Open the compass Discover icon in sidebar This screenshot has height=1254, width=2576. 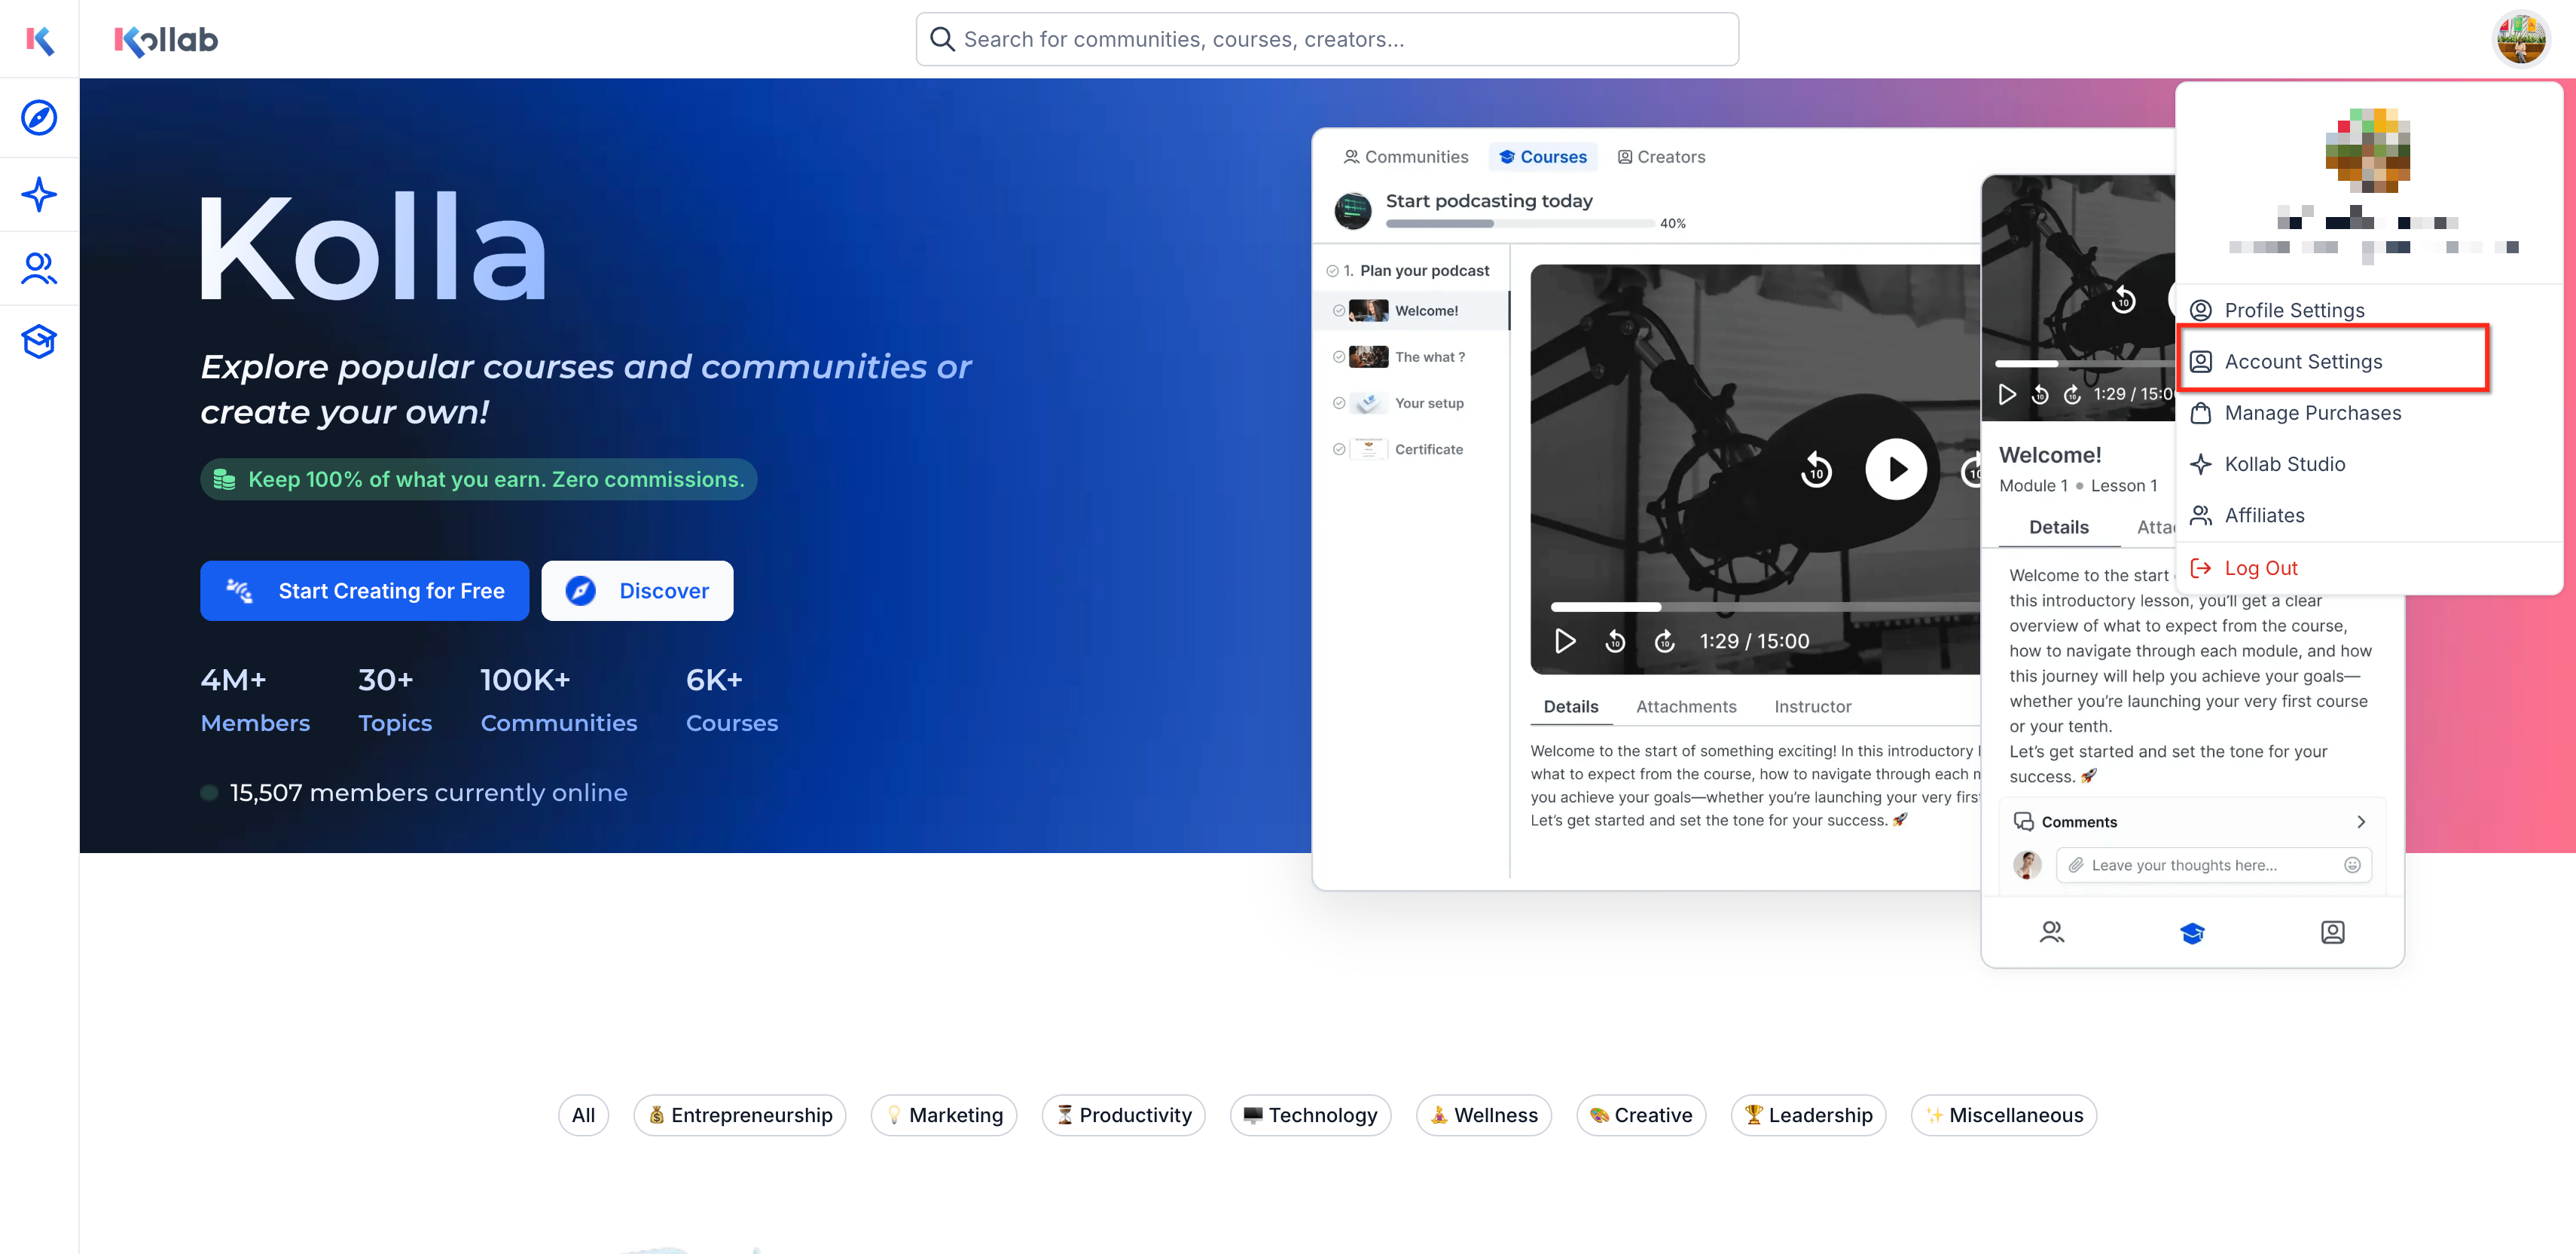[x=39, y=117]
